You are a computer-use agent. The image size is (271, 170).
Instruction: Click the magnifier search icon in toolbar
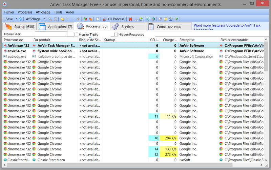pos(50,19)
